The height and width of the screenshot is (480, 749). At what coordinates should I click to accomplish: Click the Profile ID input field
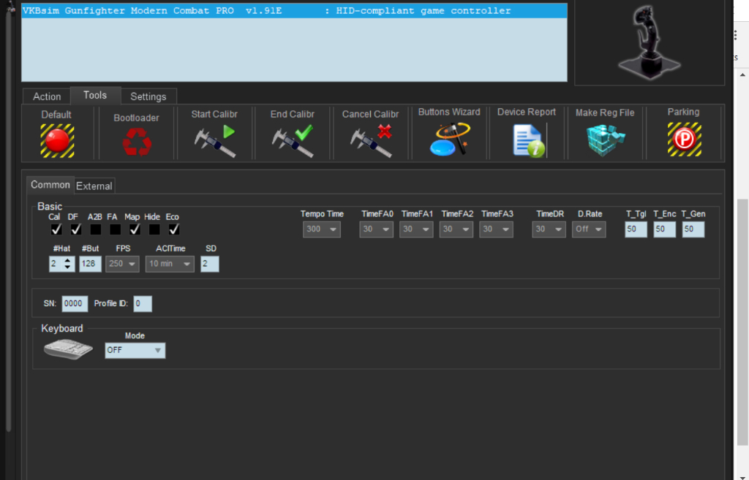click(143, 303)
